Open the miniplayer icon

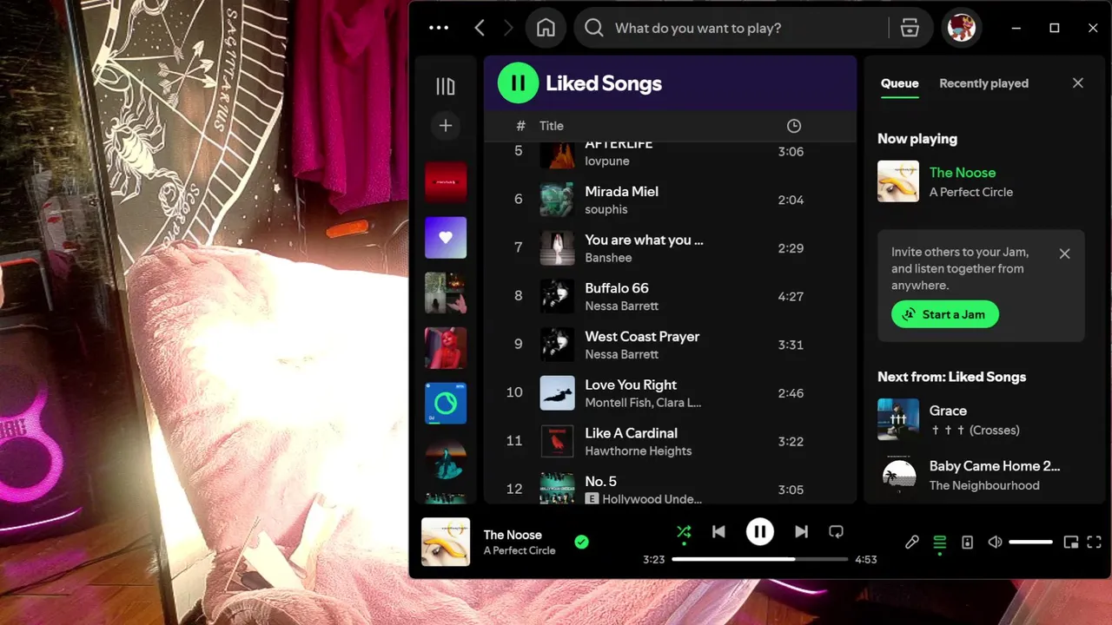(1071, 543)
